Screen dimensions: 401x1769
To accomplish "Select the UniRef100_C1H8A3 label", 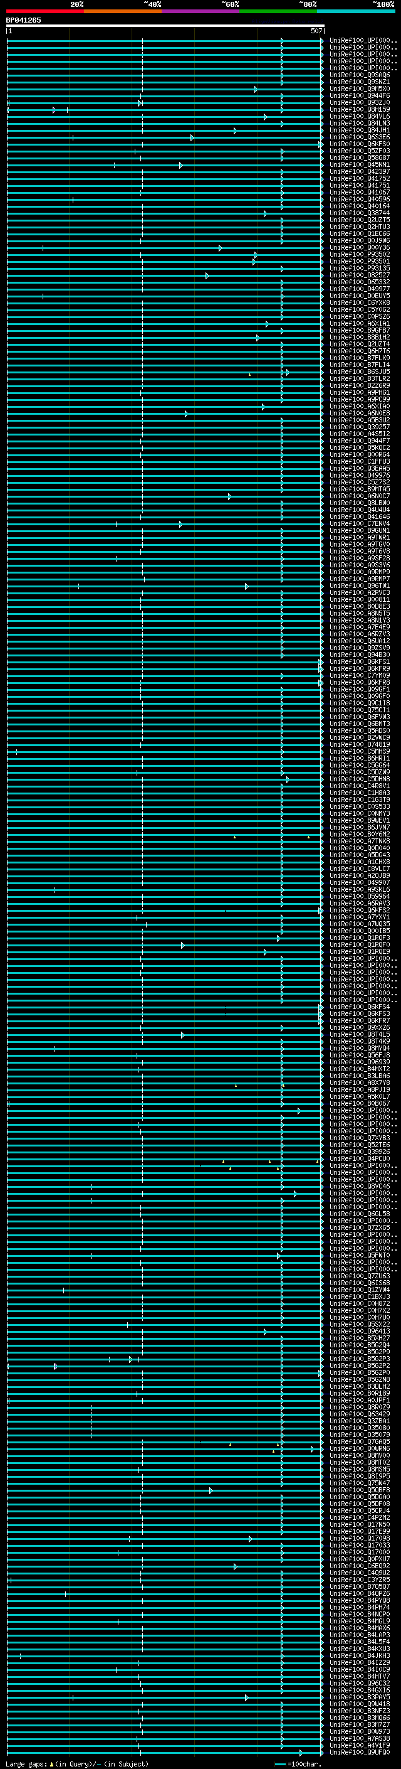I will pyautogui.click(x=359, y=793).
